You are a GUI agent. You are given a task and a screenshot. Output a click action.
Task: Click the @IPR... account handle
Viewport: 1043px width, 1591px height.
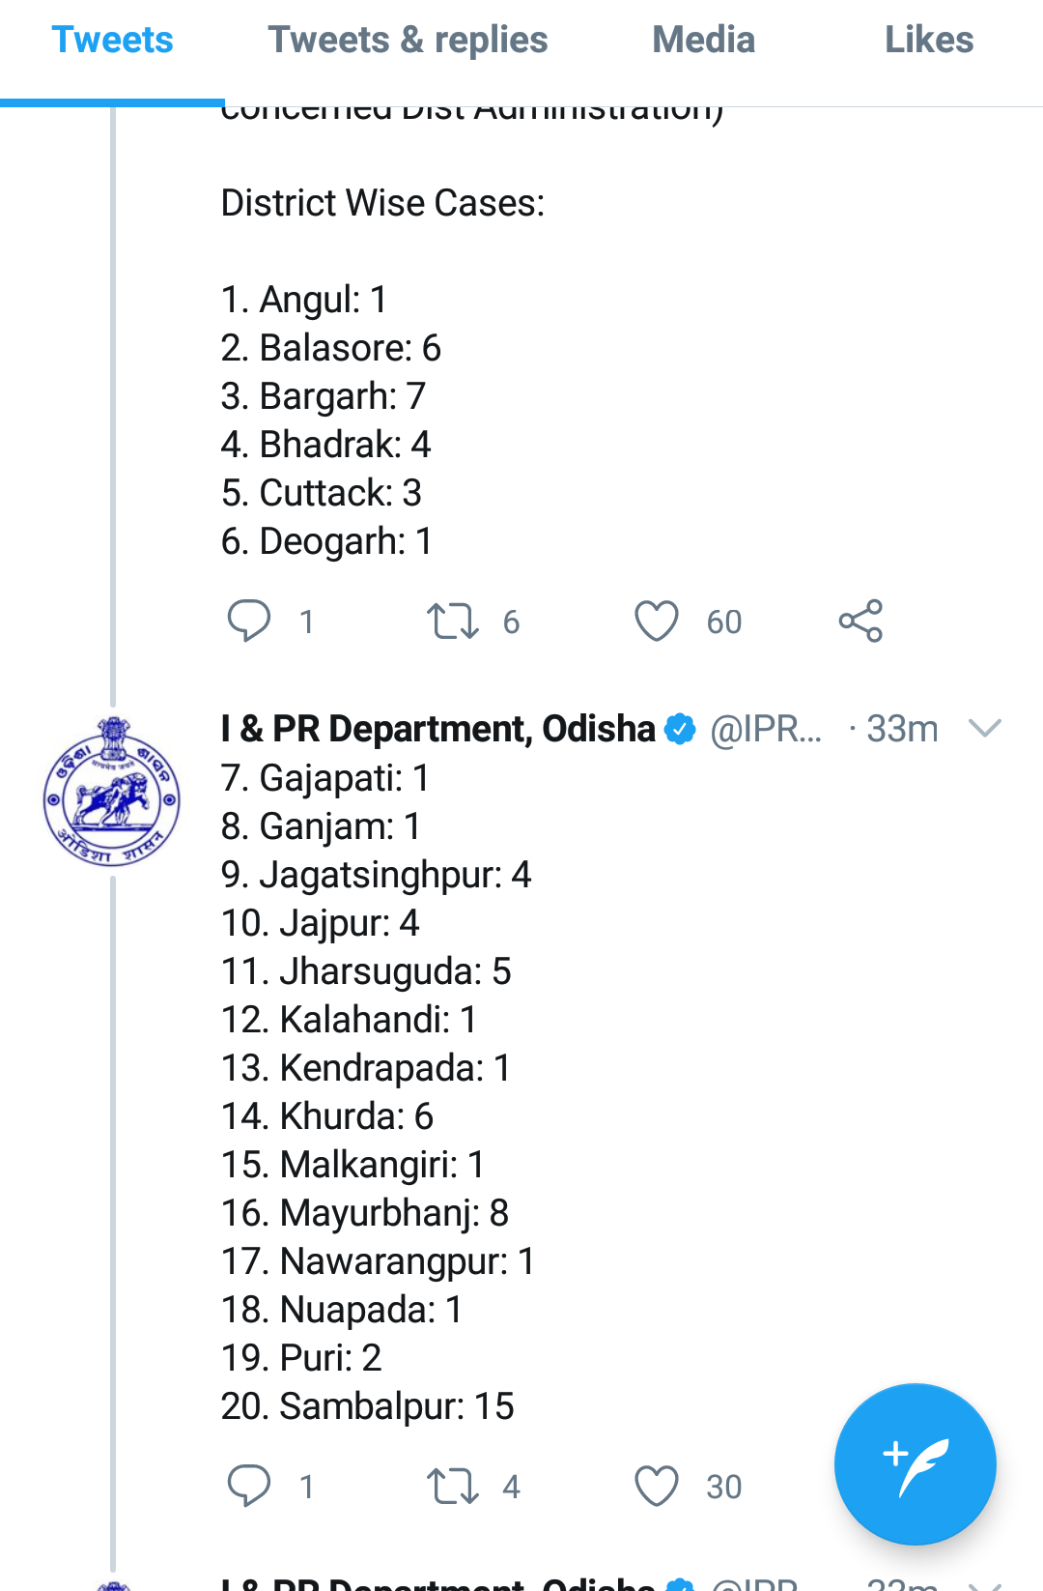tap(766, 729)
